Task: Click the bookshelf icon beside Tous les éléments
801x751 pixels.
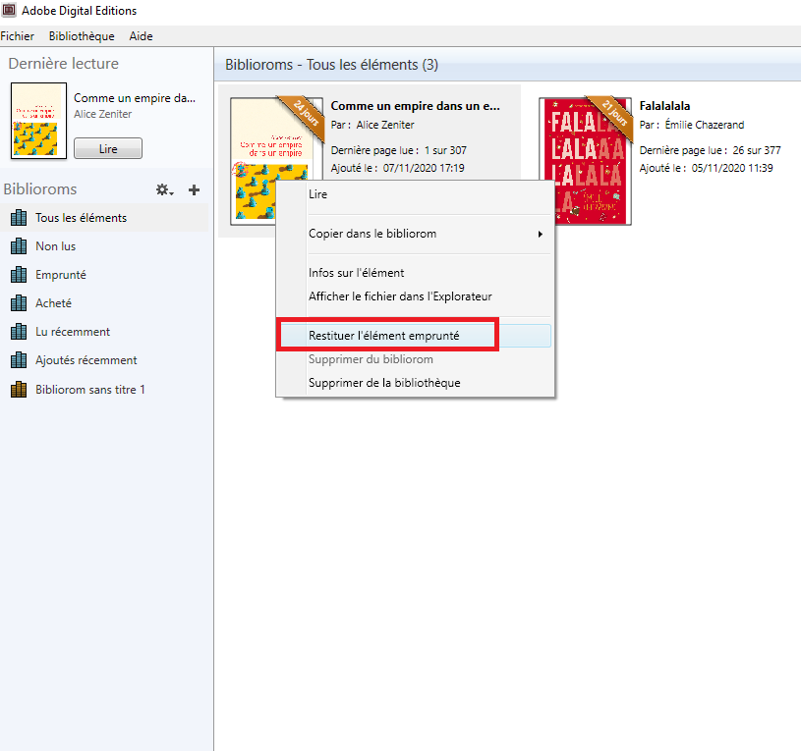Action: 19,218
